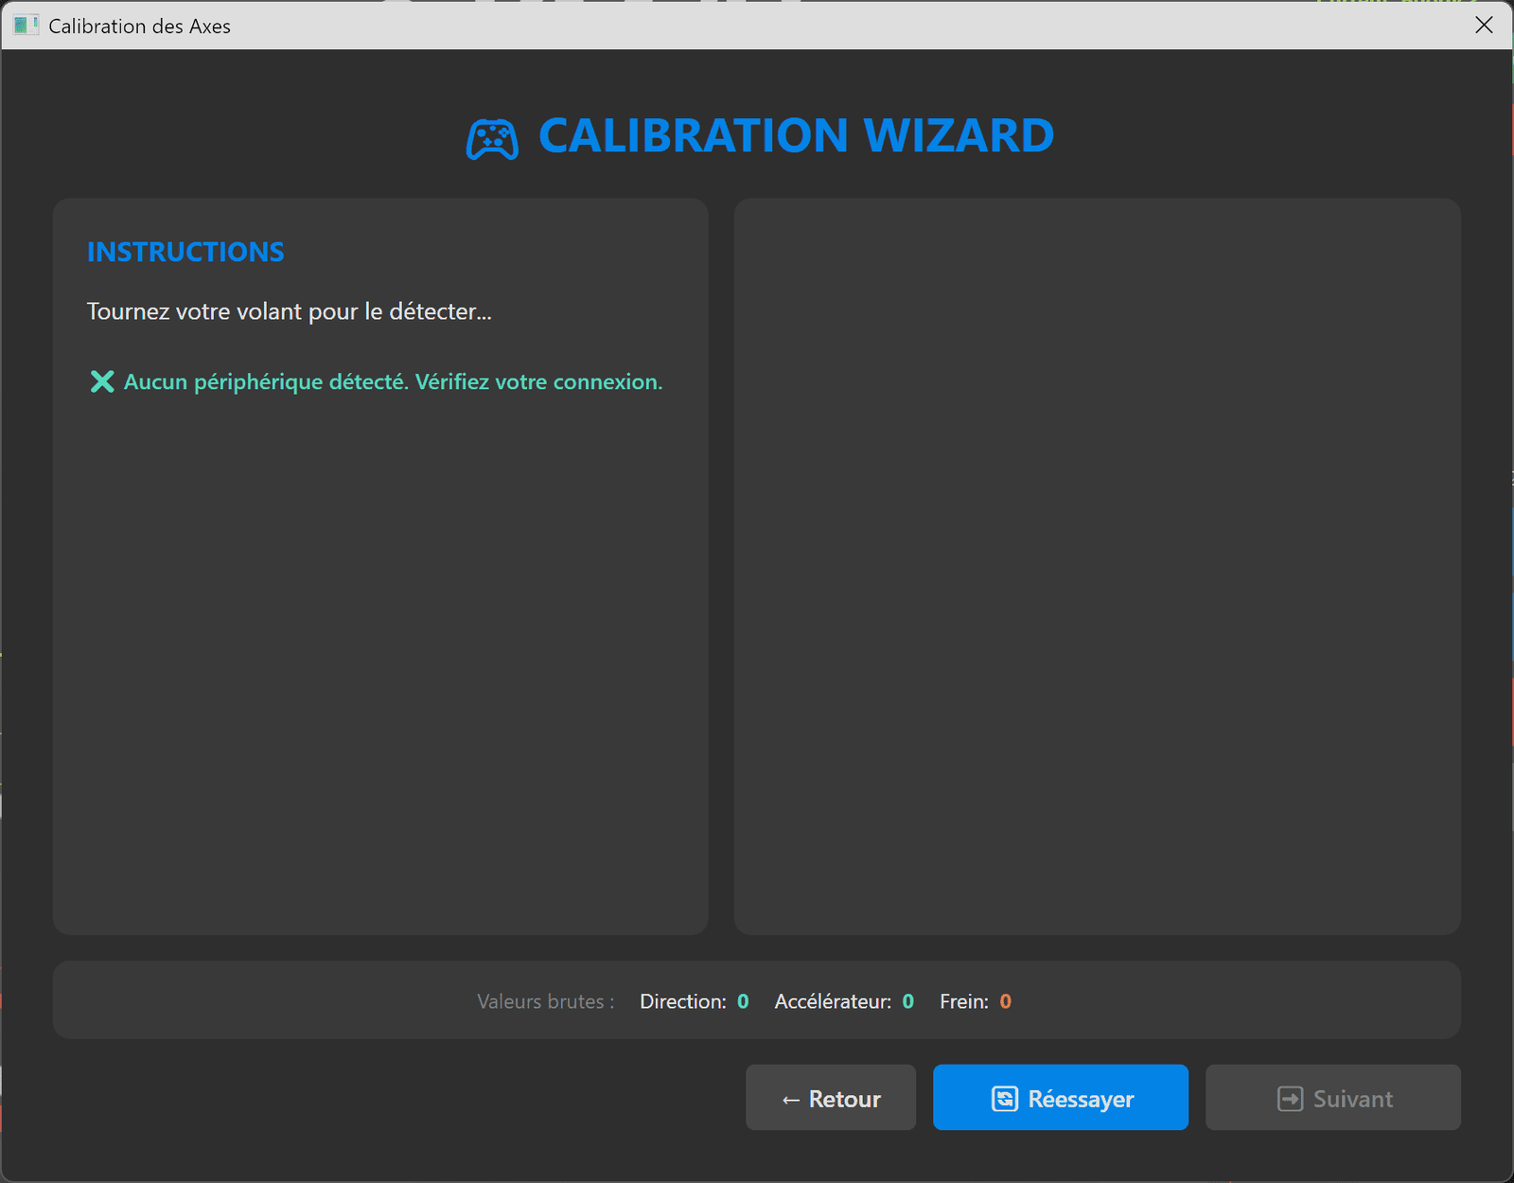Select the Accélérateur raw value number
Viewport: 1514px width, 1183px height.
(907, 1001)
